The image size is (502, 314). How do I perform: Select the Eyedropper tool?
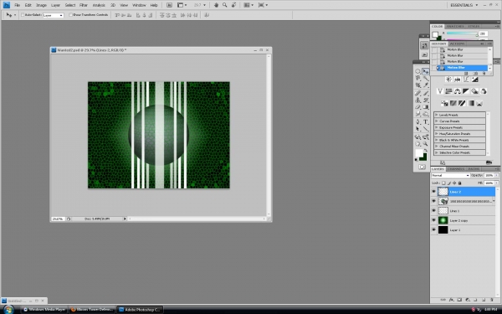426,85
